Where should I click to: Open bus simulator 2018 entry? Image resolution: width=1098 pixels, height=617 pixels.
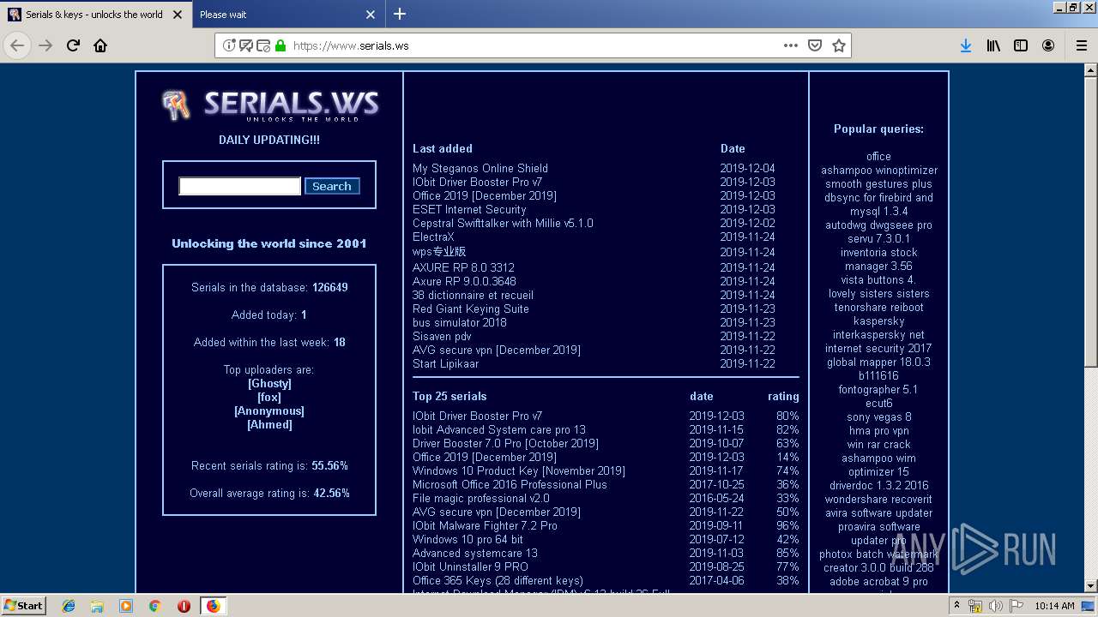pyautogui.click(x=460, y=322)
